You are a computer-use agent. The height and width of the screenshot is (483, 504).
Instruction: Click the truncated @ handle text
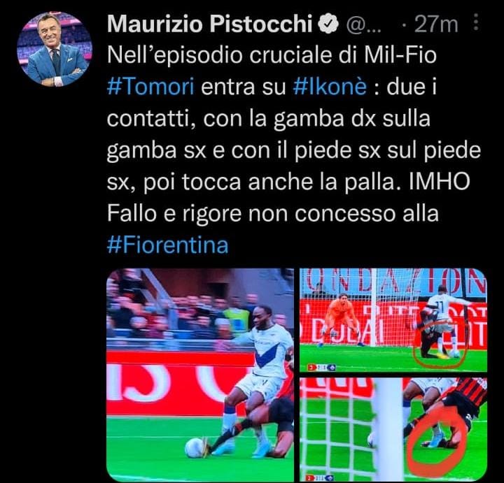point(363,25)
